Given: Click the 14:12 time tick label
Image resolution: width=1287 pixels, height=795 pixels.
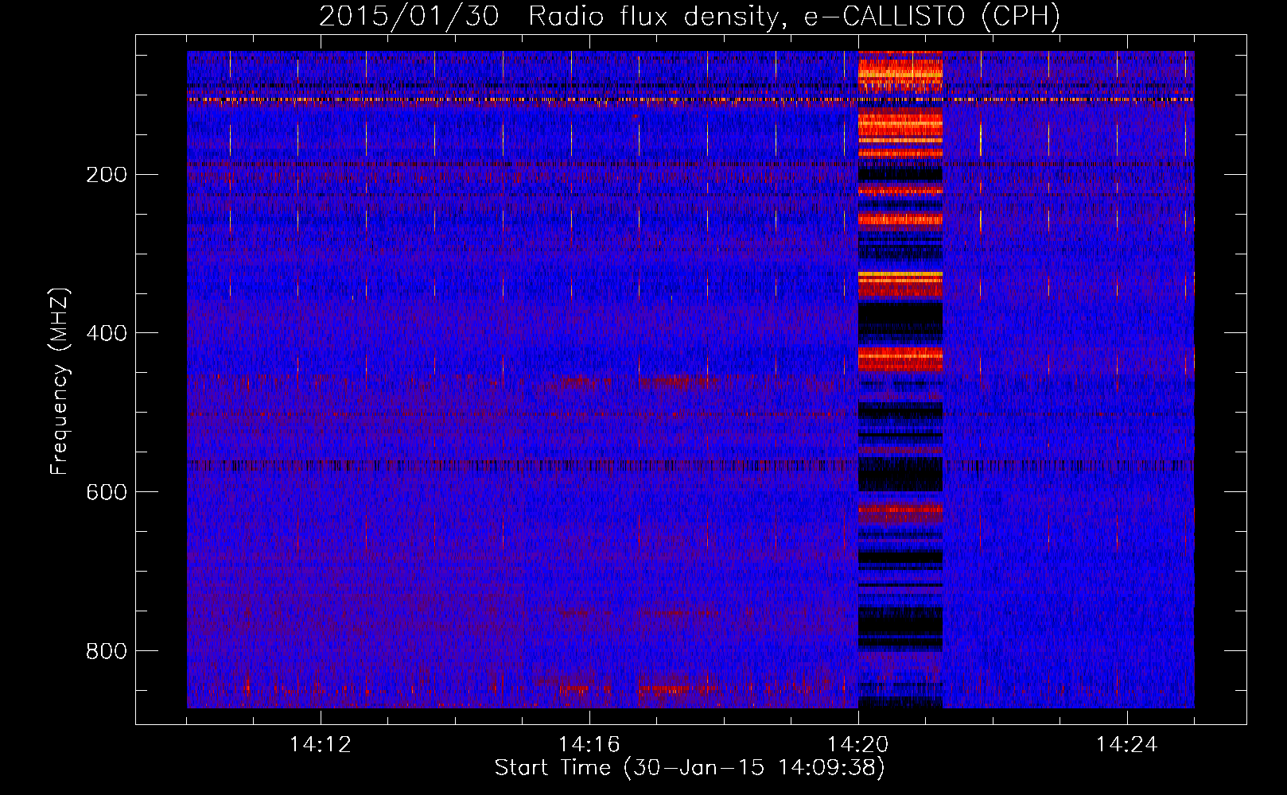Looking at the screenshot, I should click(321, 745).
